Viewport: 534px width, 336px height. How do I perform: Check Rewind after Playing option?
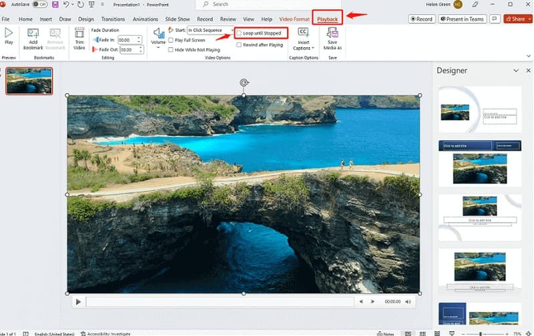[239, 45]
